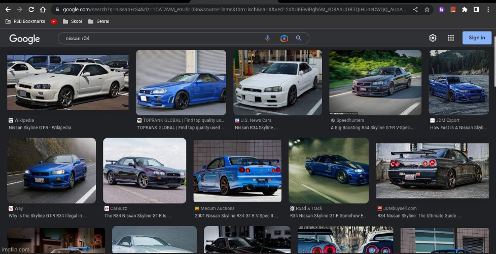Open the red book extension icon
The width and height of the screenshot is (496, 254).
coord(453,10)
